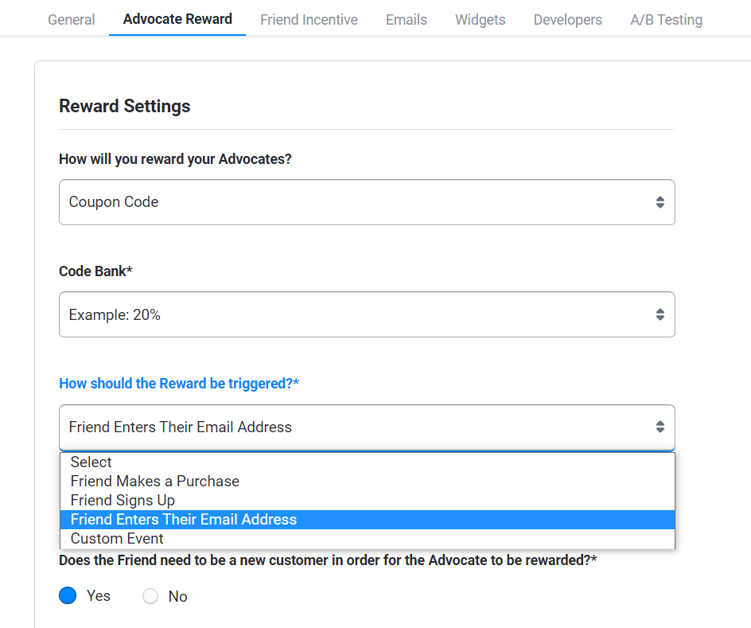This screenshot has height=628, width=751.
Task: Pick the Custom Event option
Action: pos(117,538)
